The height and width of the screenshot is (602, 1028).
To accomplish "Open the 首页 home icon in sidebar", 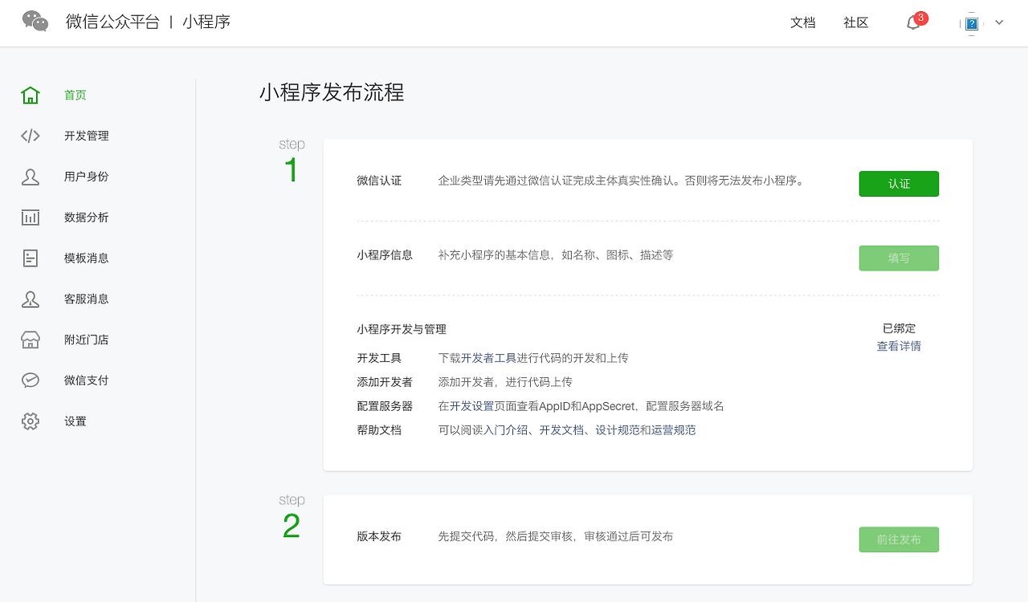I will (x=30, y=94).
